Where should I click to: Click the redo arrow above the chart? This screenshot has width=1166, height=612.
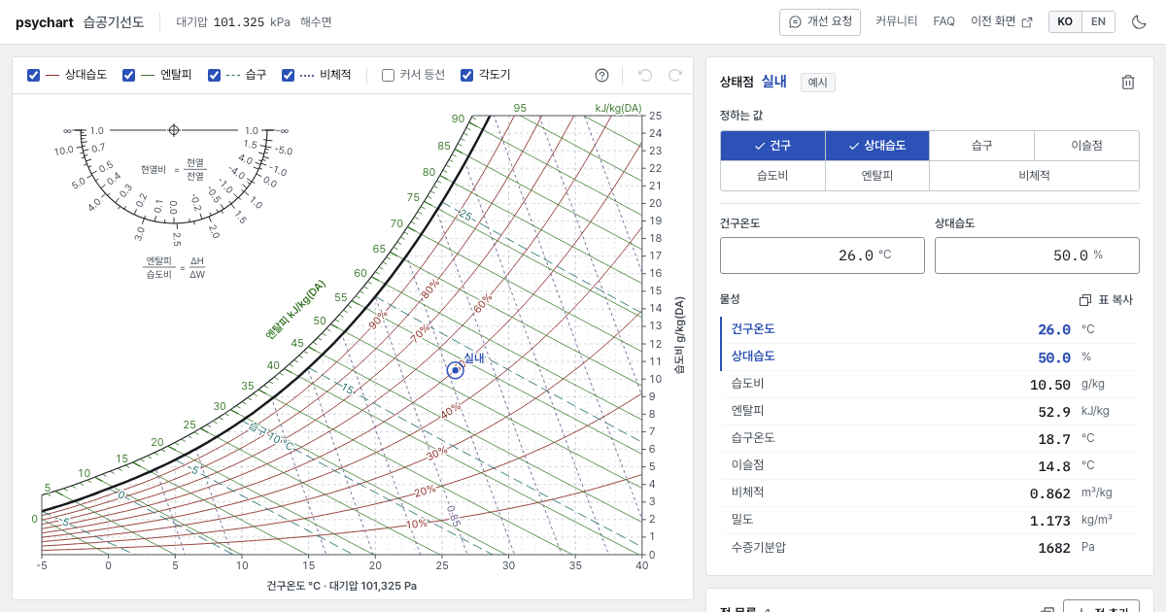[x=675, y=75]
